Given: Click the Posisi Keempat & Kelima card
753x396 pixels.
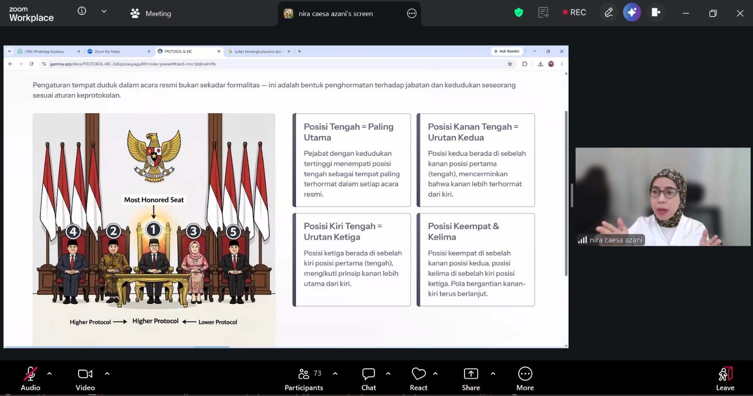Looking at the screenshot, I should click(476, 260).
